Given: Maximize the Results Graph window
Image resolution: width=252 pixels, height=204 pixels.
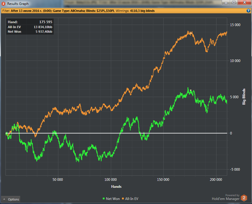Looking at the screenshot, I should click(234, 3).
